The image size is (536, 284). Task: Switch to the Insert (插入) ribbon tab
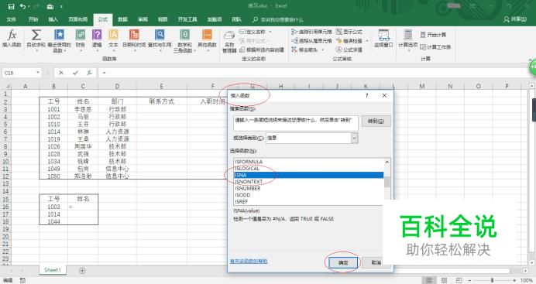click(x=53, y=19)
